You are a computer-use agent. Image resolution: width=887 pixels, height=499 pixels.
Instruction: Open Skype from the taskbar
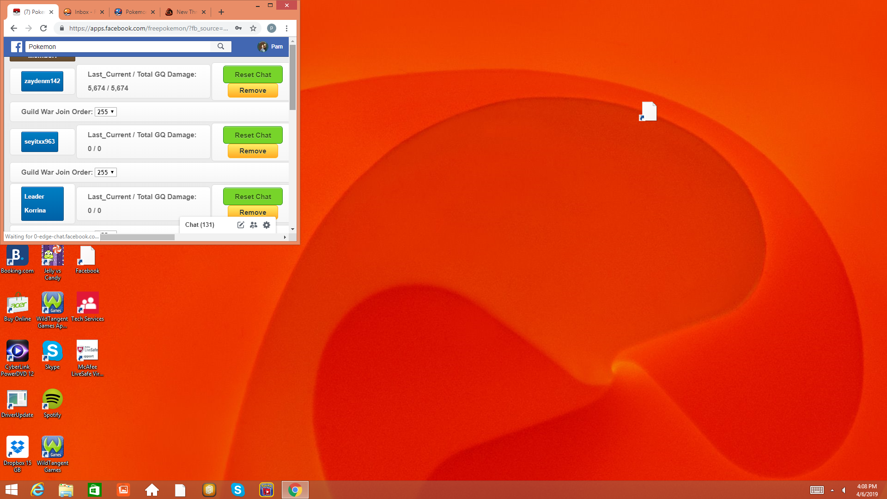237,490
